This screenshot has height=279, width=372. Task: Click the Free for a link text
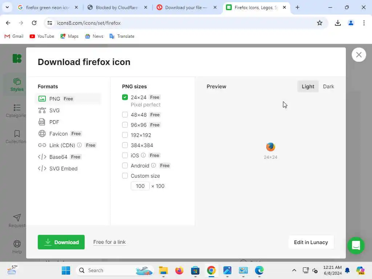coord(109,242)
